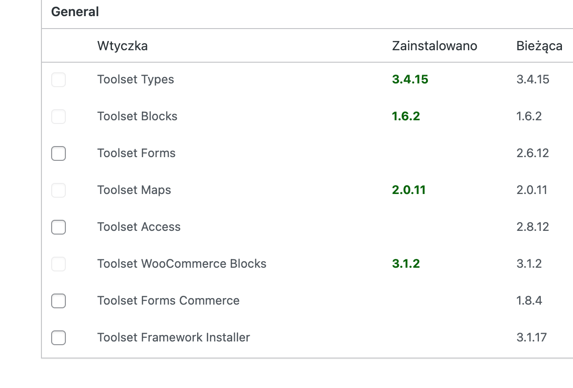Check the Toolset Access checkbox
The height and width of the screenshot is (388, 573).
[58, 227]
